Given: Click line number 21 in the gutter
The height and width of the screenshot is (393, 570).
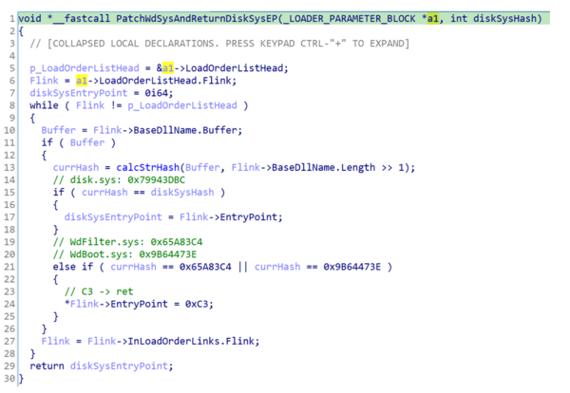Looking at the screenshot, I should pyautogui.click(x=9, y=267).
